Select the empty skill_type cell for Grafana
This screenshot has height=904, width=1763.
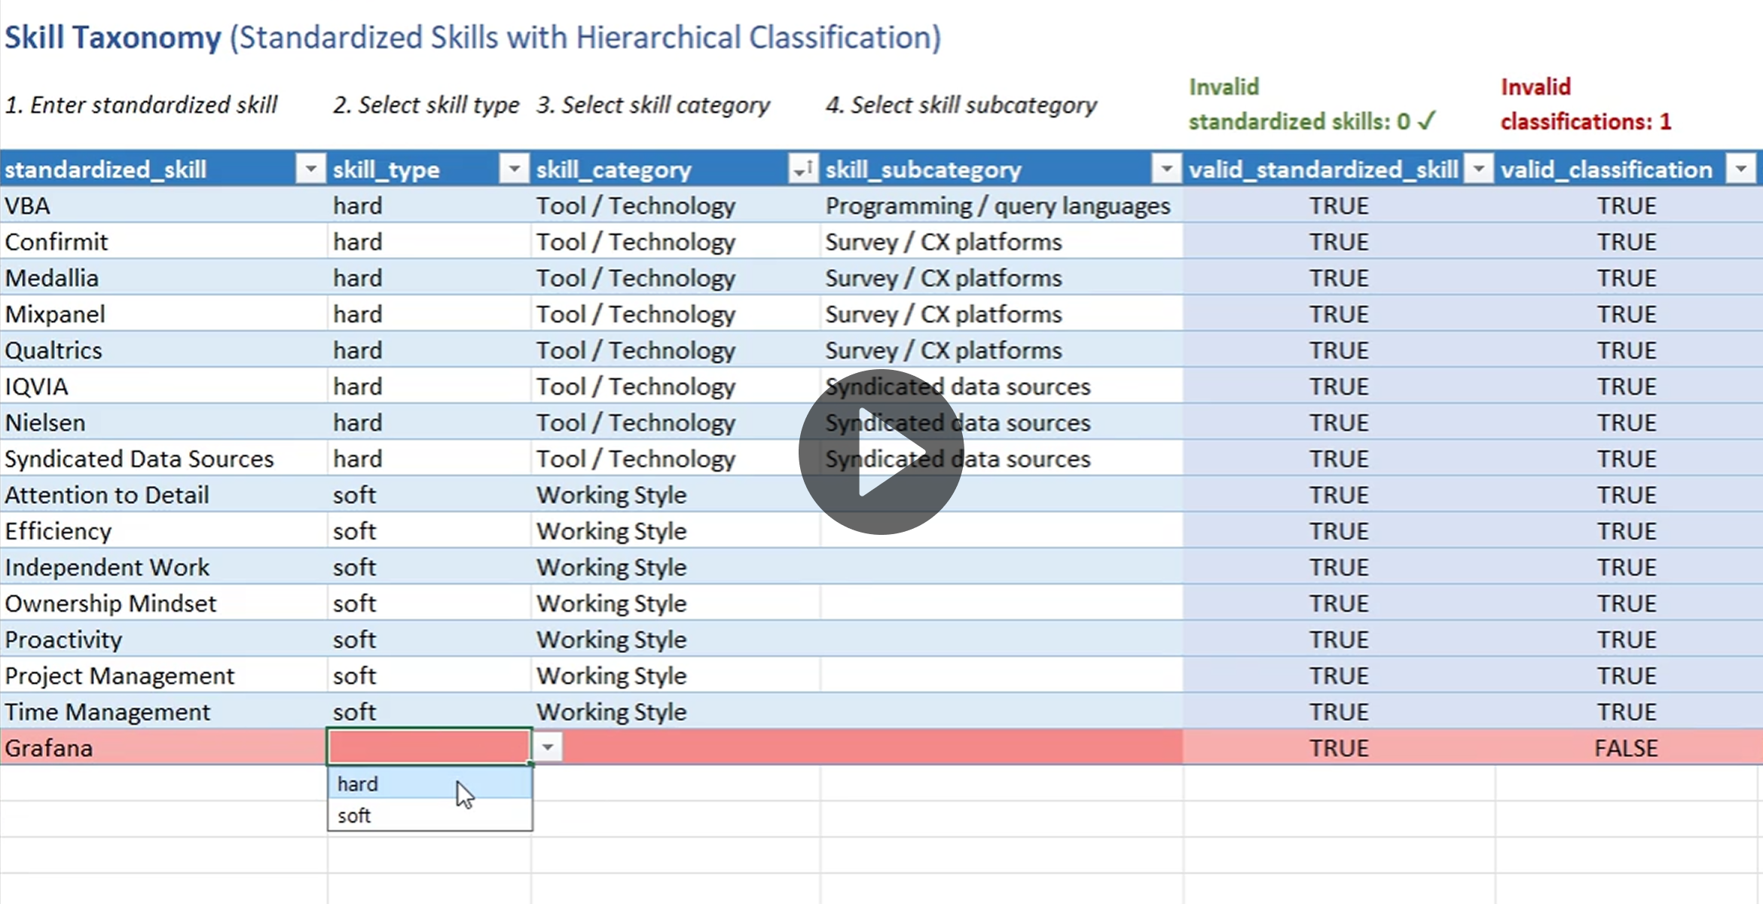click(x=429, y=747)
